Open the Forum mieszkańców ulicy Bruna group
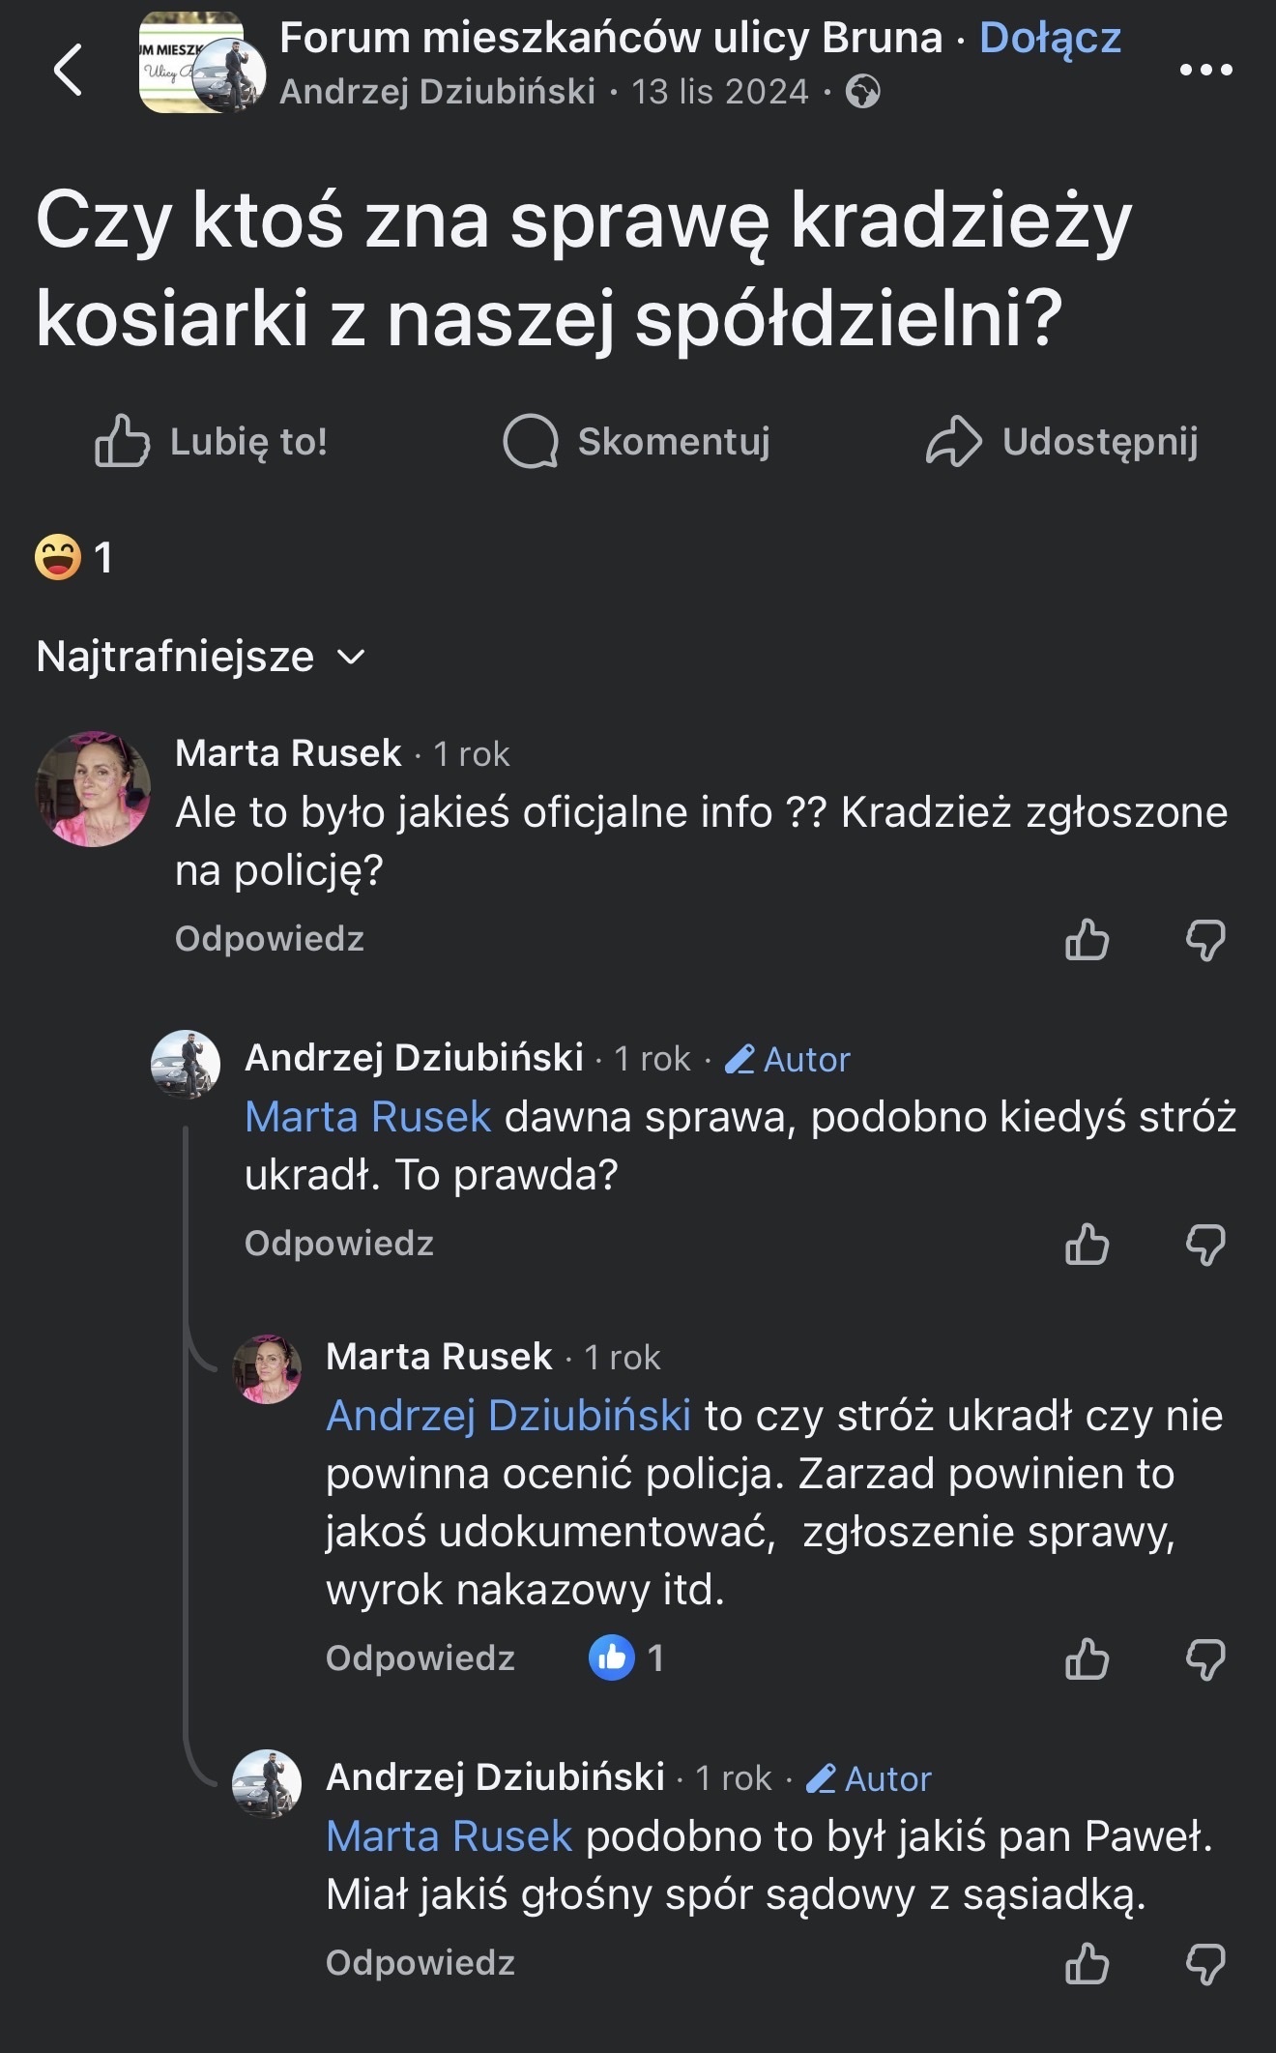 tap(610, 39)
